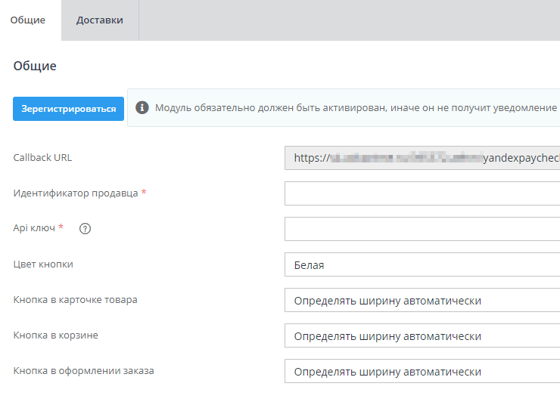
Task: Click the info icon in the notice
Action: 142,108
